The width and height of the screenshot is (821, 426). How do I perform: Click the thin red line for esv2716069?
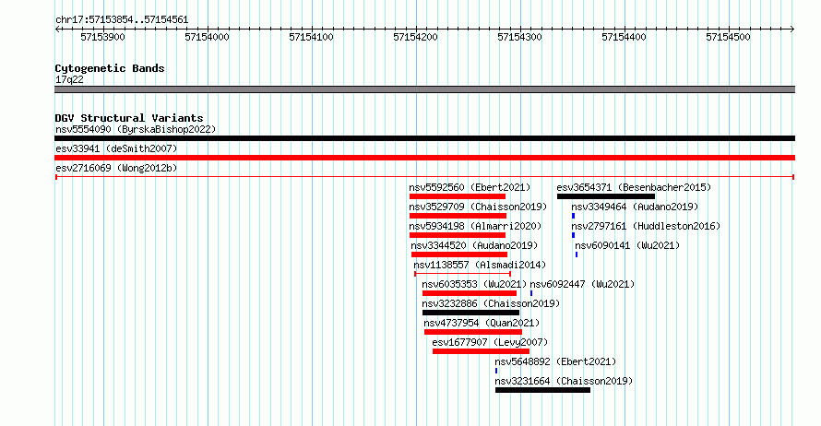(x=424, y=177)
